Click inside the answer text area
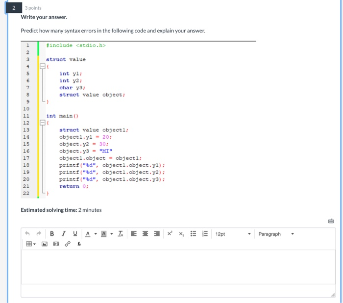 178,267
